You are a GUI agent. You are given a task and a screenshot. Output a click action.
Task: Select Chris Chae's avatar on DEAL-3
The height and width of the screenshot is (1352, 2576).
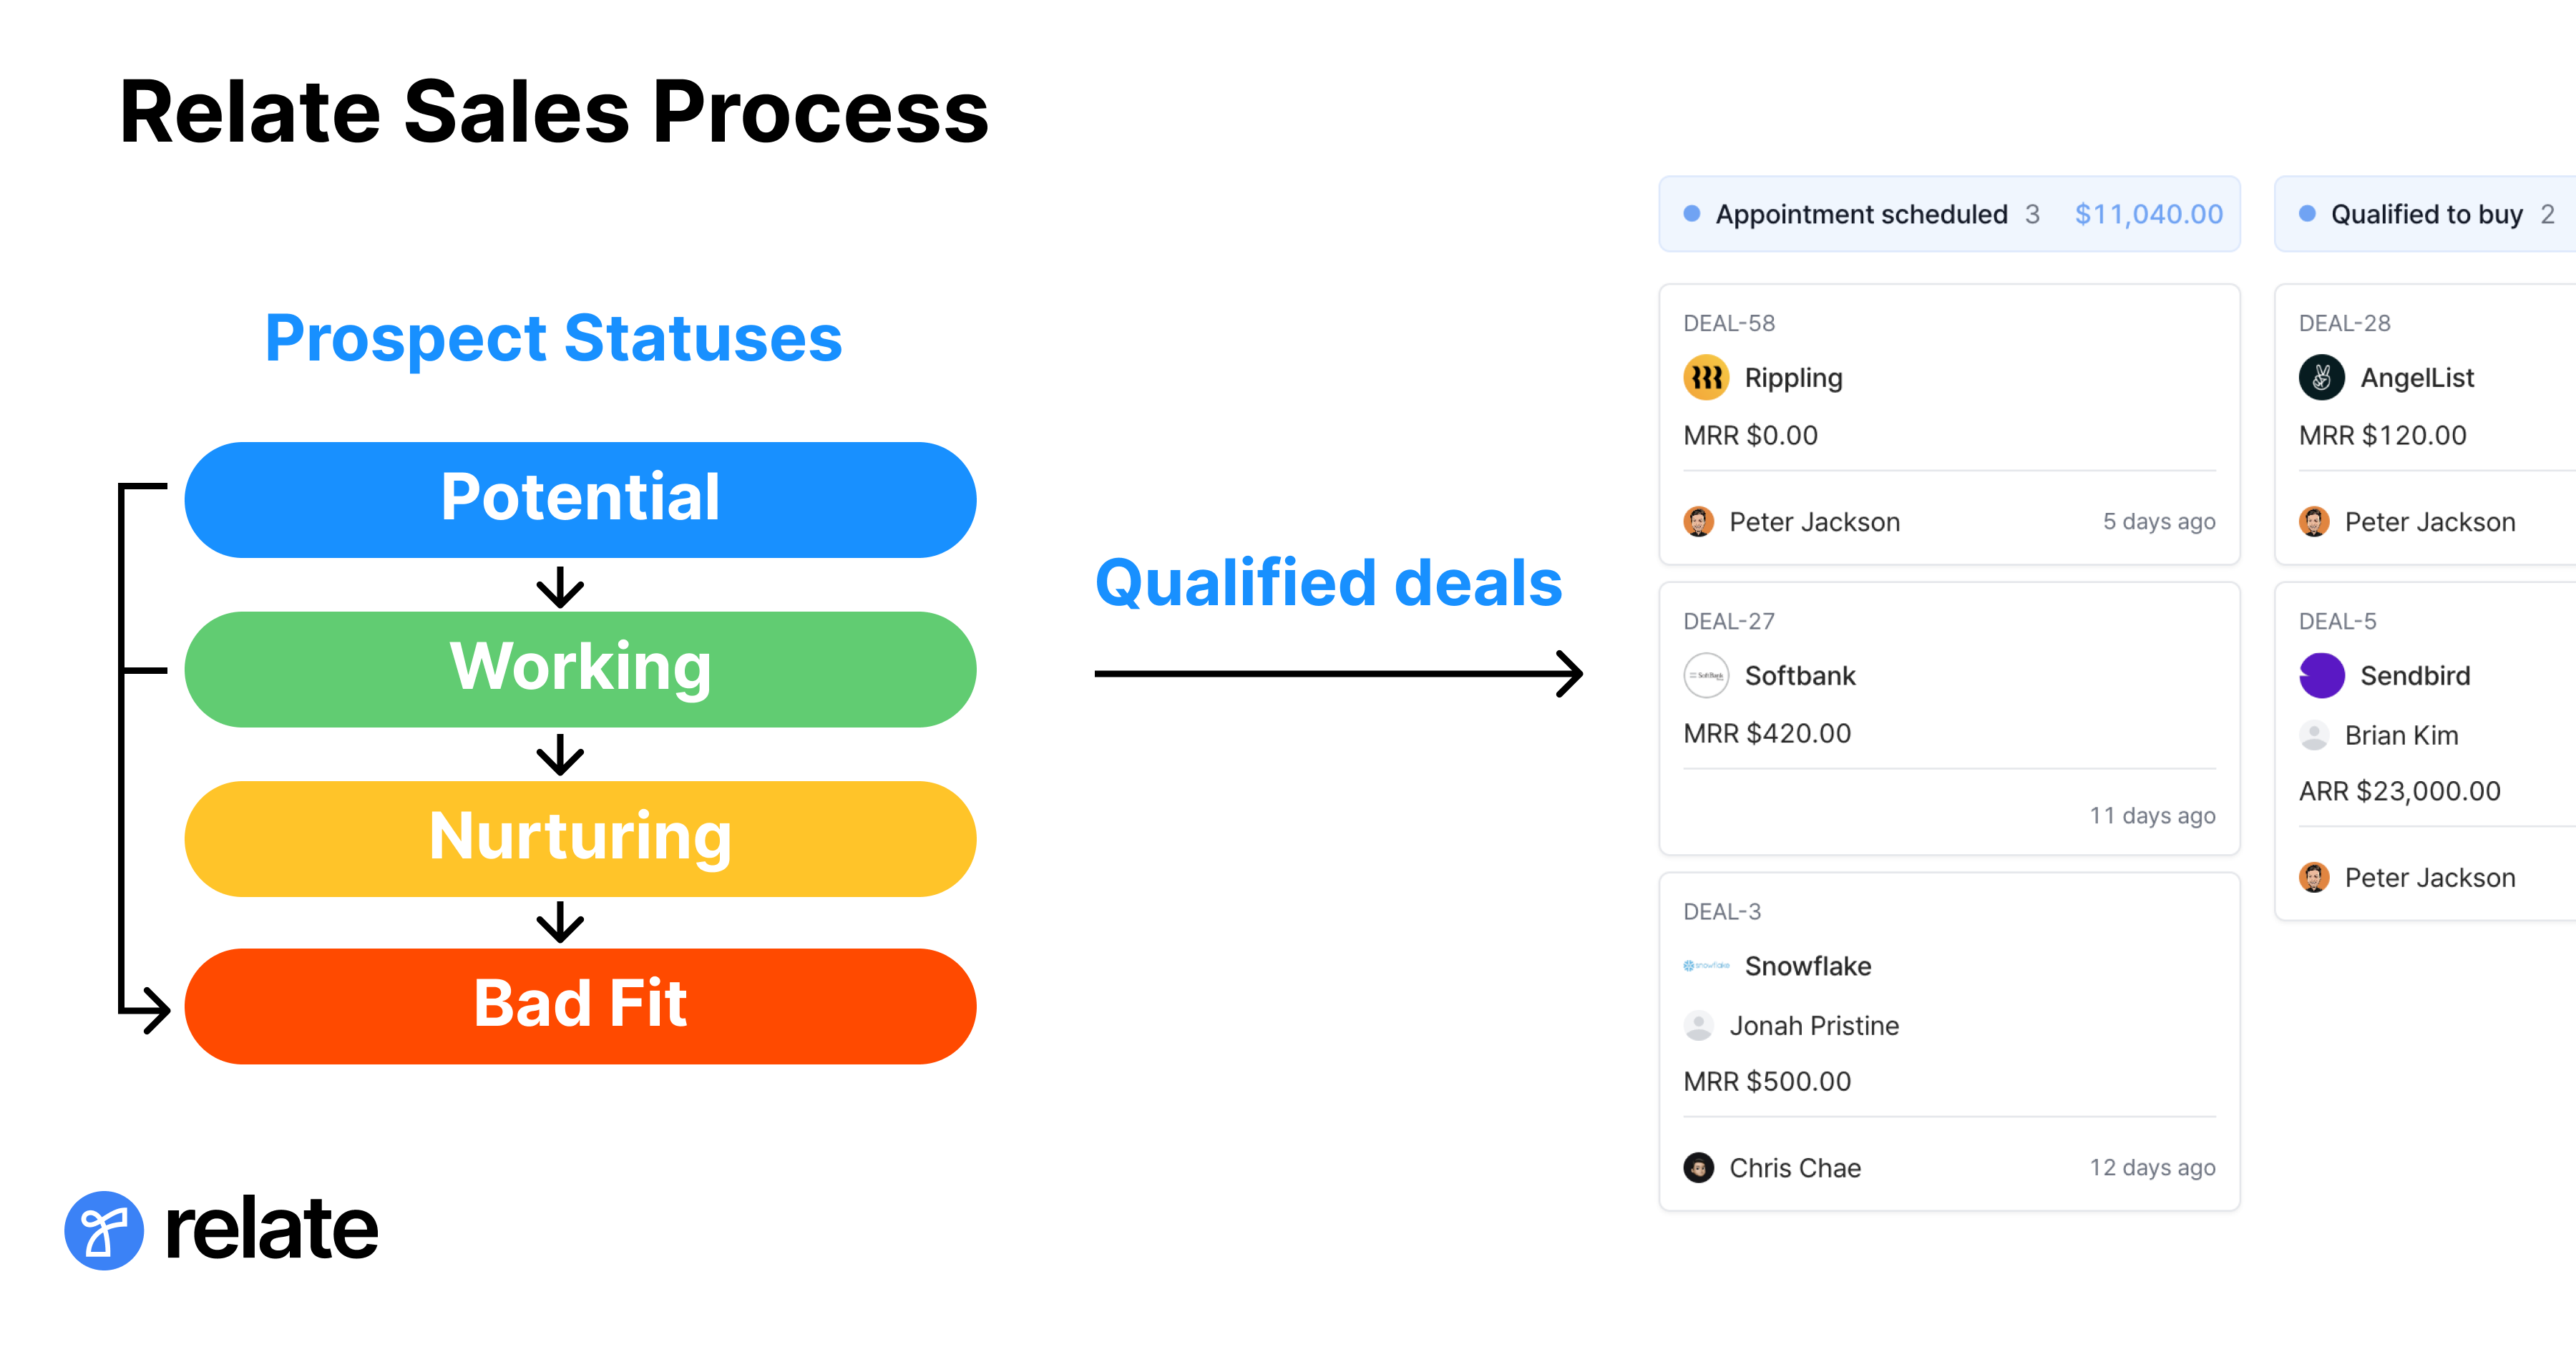pyautogui.click(x=1700, y=1167)
